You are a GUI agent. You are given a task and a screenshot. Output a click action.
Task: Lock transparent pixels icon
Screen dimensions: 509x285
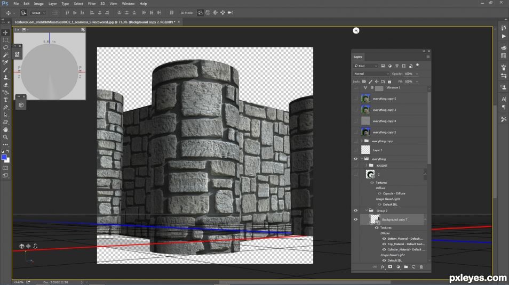[364, 82]
